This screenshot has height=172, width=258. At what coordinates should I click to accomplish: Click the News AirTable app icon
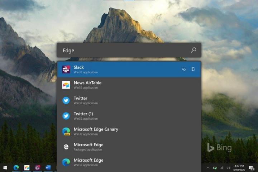click(x=66, y=85)
